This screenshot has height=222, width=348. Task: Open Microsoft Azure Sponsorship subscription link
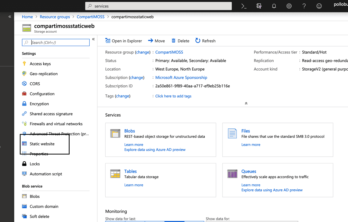[181, 78]
